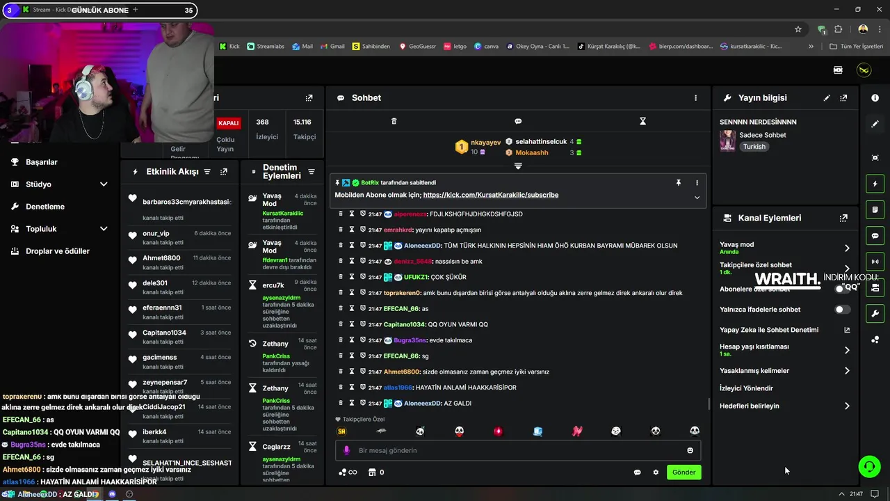Click the chat scrollbar handle
The height and width of the screenshot is (501, 890).
[x=709, y=404]
